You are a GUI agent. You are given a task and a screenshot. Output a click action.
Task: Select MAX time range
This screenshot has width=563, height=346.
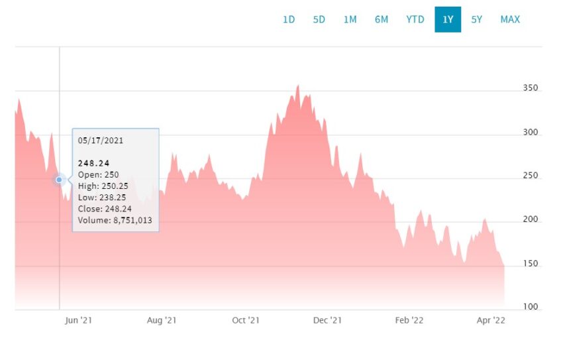click(510, 19)
